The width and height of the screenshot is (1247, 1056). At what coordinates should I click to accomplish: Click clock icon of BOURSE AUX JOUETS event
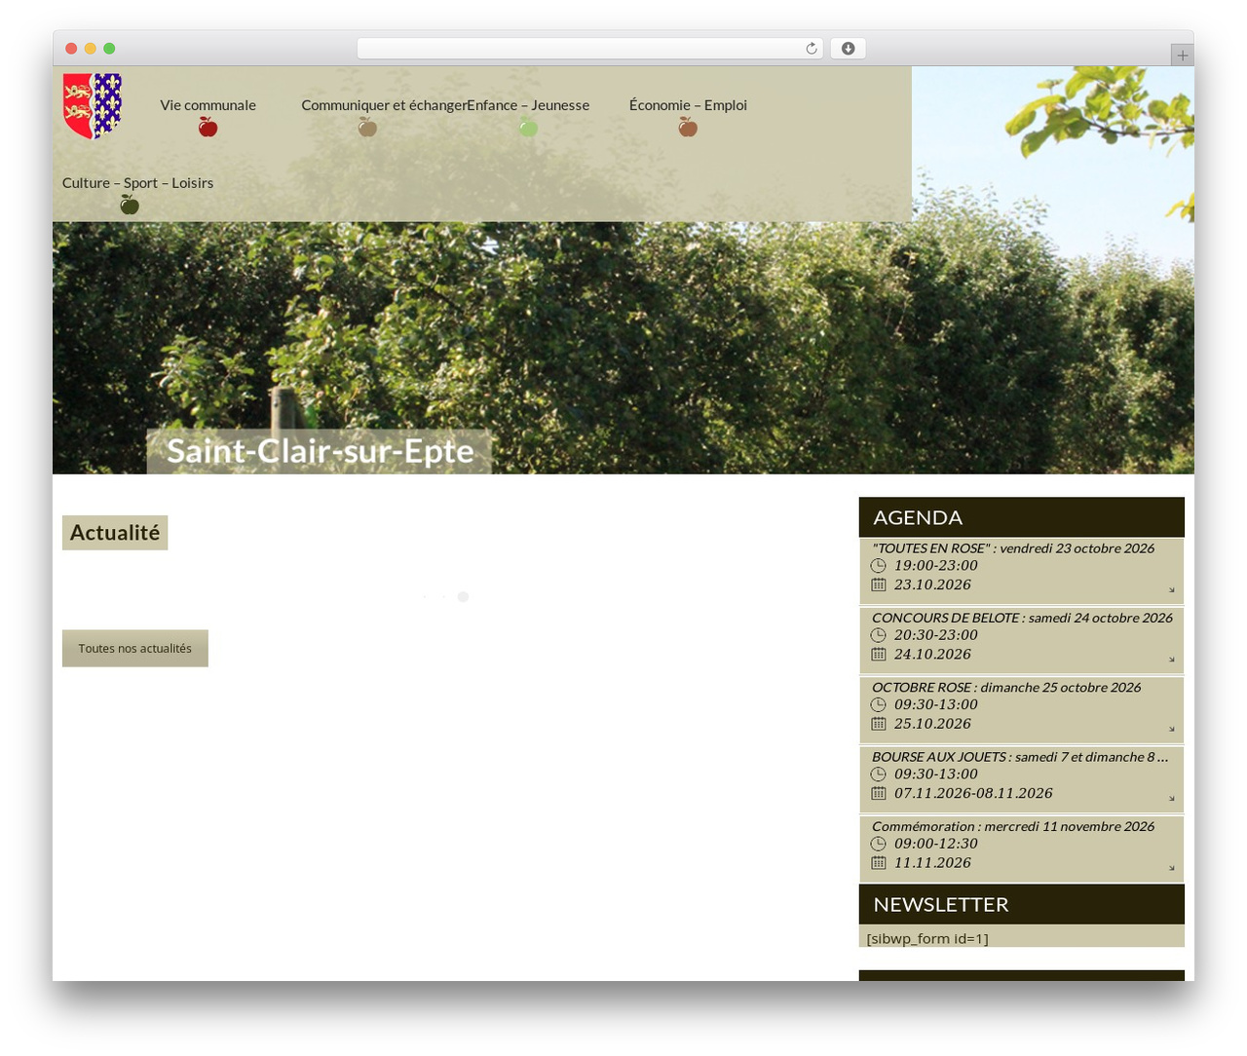878,774
